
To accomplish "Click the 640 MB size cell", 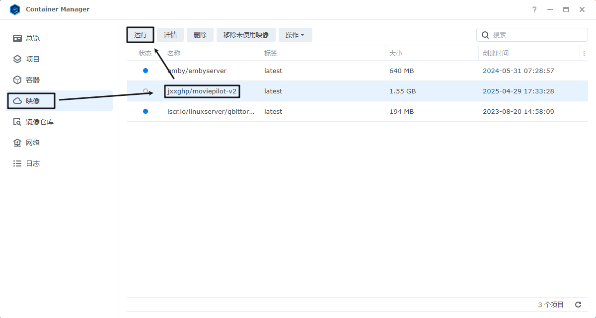I will 402,71.
